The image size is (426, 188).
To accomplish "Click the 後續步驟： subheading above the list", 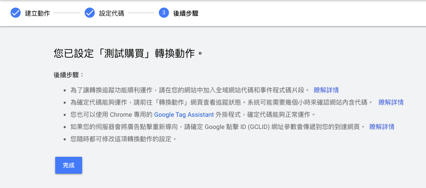I will click(69, 75).
